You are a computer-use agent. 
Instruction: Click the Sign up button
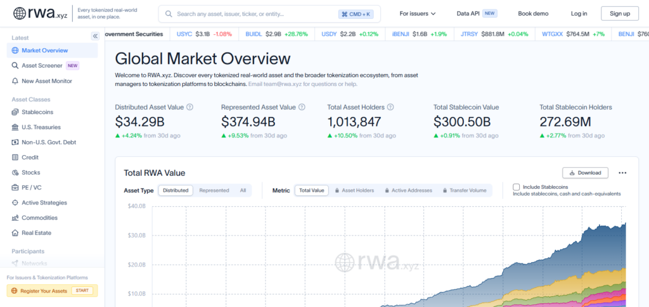(620, 14)
